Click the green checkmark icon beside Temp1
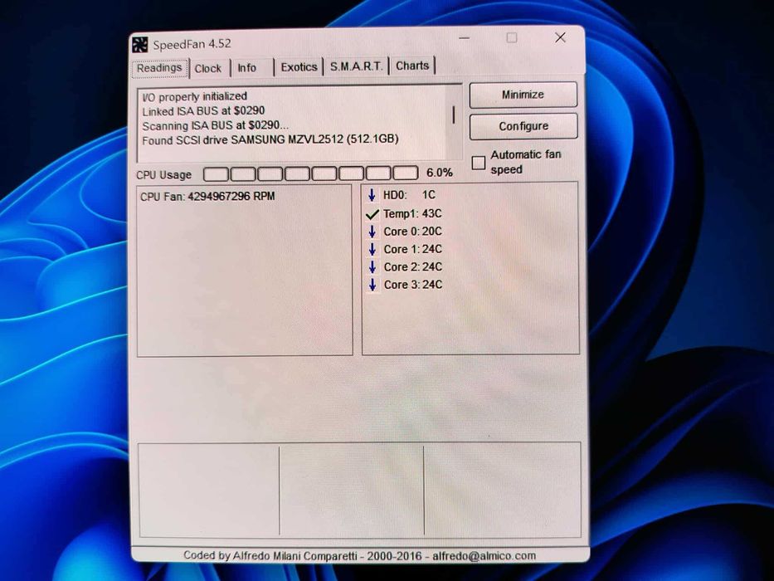774x581 pixels. [x=372, y=214]
